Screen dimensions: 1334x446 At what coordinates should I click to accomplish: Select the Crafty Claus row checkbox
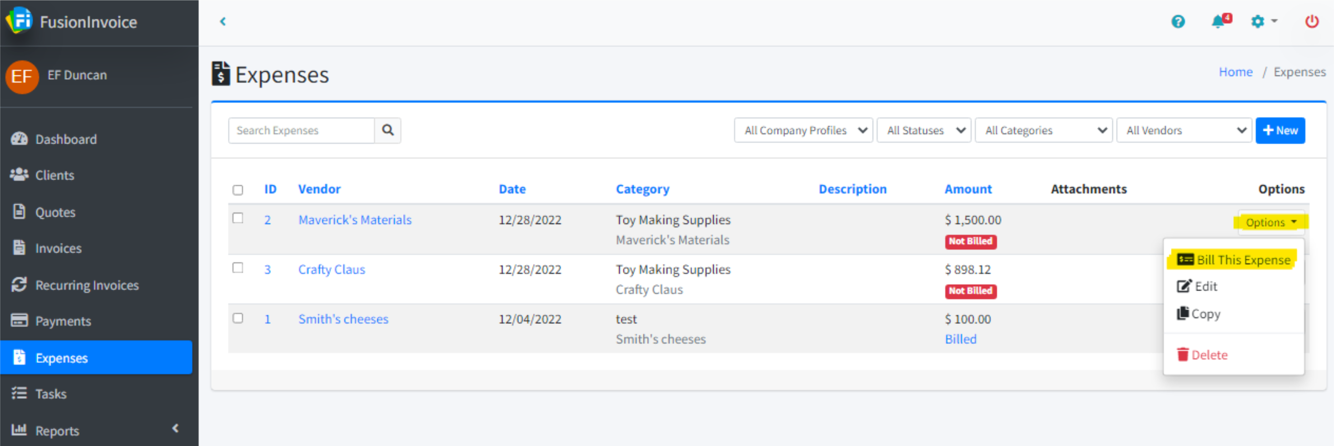click(238, 268)
